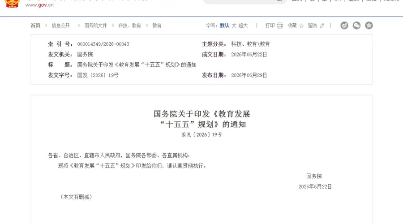Click the 发文机关 label
Image resolution: width=403 pixels, height=224 pixels.
[60, 54]
